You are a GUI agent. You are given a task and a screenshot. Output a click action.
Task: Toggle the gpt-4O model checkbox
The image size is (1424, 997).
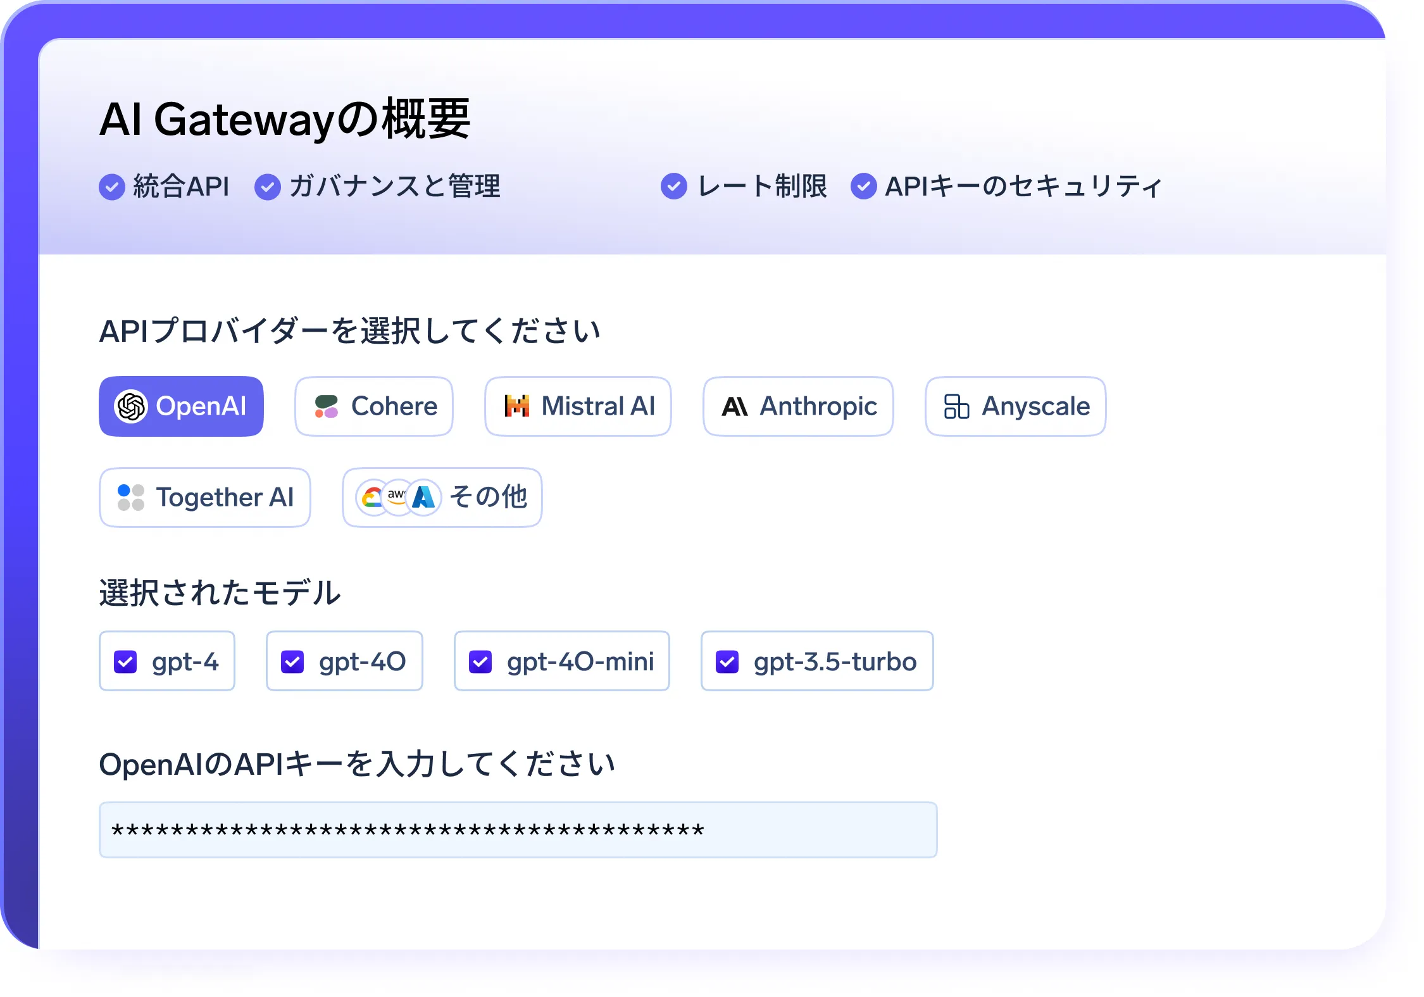click(x=292, y=662)
